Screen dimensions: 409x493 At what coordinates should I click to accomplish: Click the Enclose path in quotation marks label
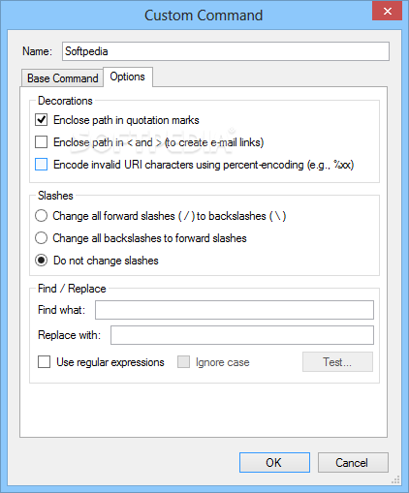(126, 120)
